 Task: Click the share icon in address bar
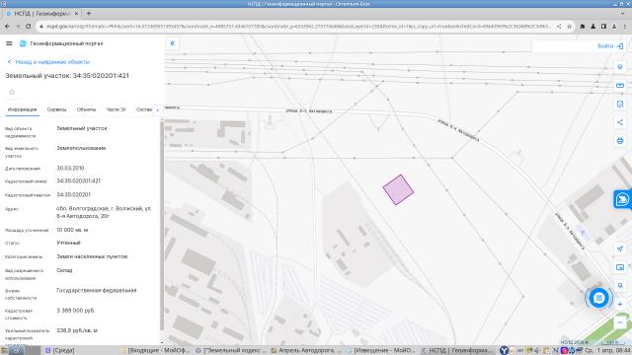[559, 27]
